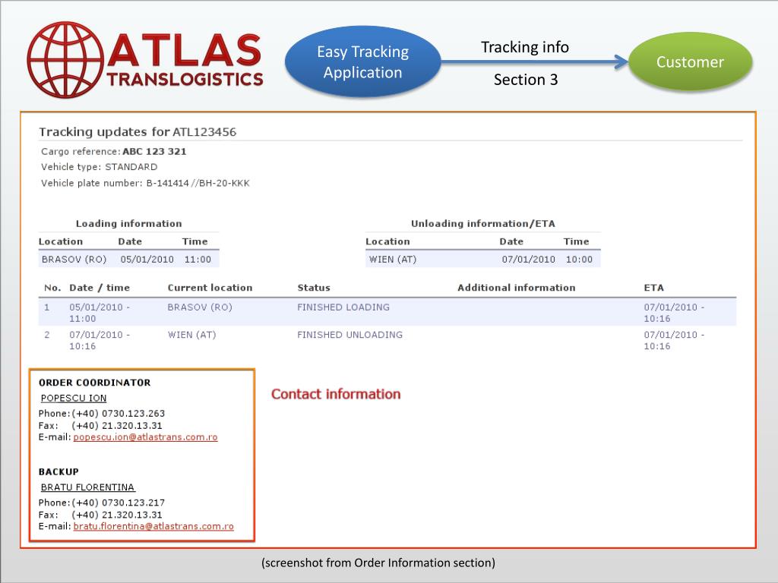The image size is (778, 583).
Task: Click the Current location column header
Action: [x=210, y=288]
